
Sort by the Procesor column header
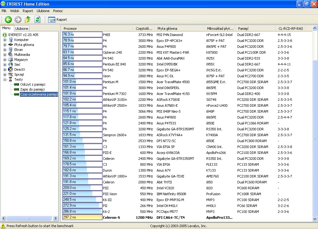(97, 29)
